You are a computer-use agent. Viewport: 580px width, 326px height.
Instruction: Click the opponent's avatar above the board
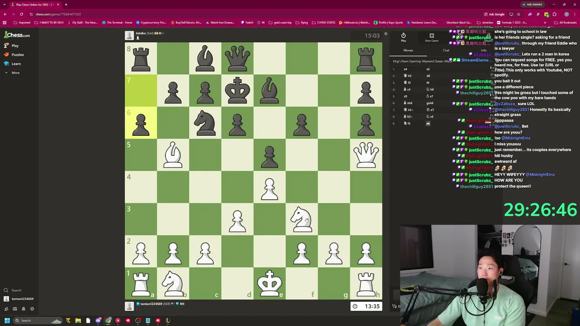point(129,35)
